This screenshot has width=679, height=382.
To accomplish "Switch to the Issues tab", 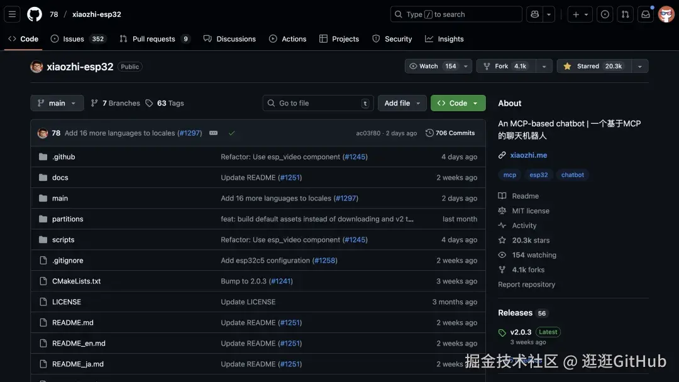I will (78, 39).
